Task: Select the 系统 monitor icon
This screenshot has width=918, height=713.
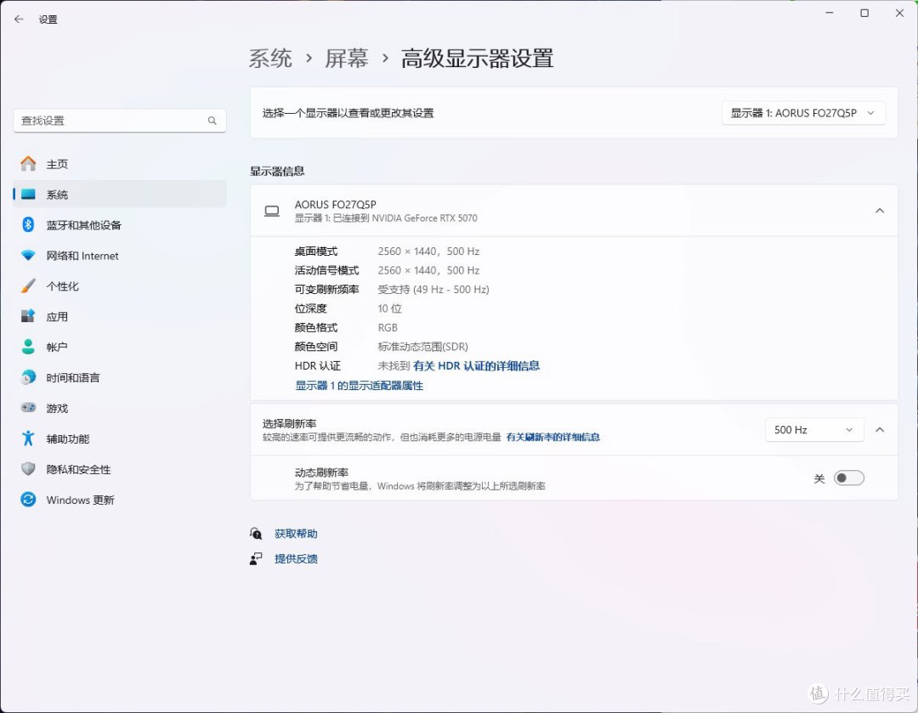Action: pos(28,195)
